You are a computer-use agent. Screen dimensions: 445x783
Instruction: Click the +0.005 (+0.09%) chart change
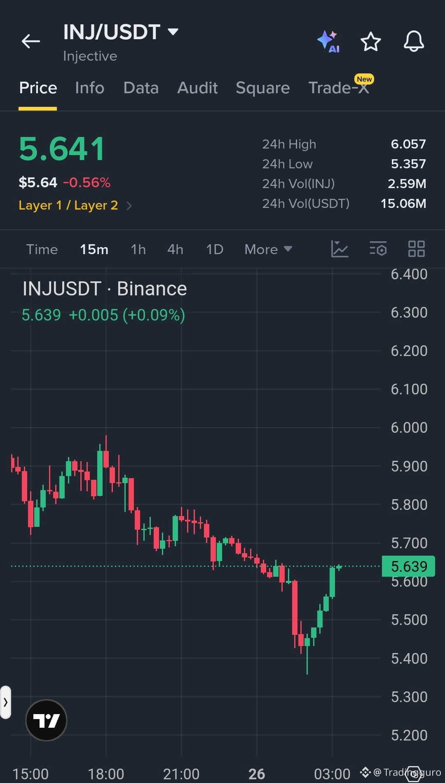(127, 315)
